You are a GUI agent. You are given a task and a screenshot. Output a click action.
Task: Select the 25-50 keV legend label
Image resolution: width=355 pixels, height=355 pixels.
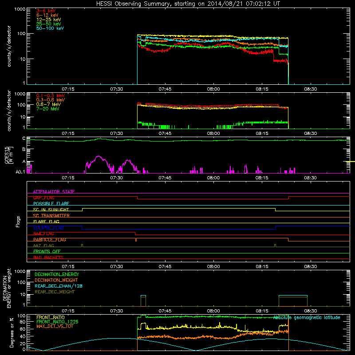[x=49, y=24]
